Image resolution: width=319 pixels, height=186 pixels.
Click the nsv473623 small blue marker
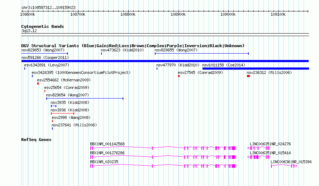[101, 54]
